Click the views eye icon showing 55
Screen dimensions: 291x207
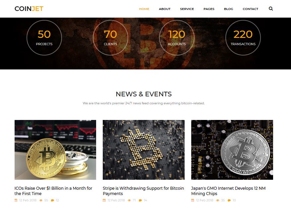[x=41, y=200]
